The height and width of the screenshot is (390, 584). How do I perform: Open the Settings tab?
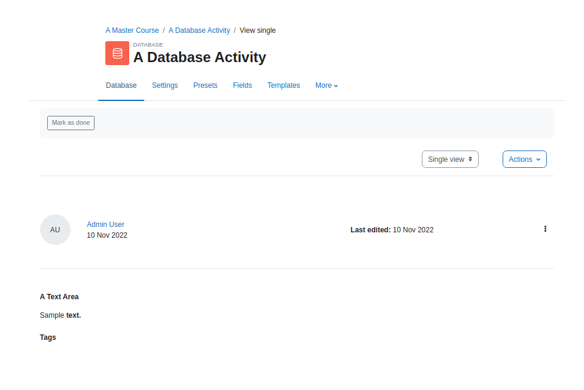[x=165, y=85]
